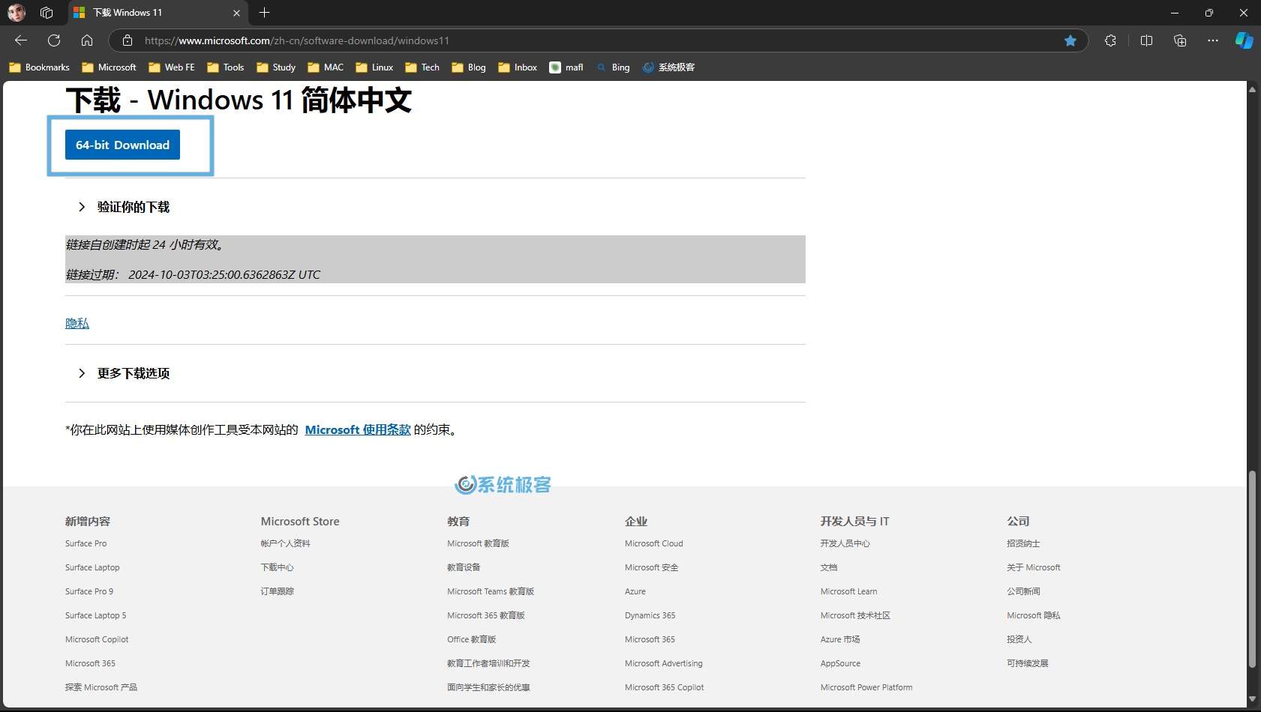Screen dimensions: 1261x712
Task: Open Microsoft 使用条款 link
Action: [x=358, y=429]
